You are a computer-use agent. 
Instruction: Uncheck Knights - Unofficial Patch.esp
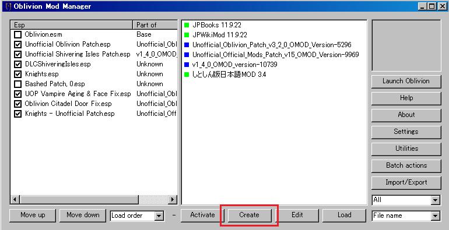click(17, 114)
